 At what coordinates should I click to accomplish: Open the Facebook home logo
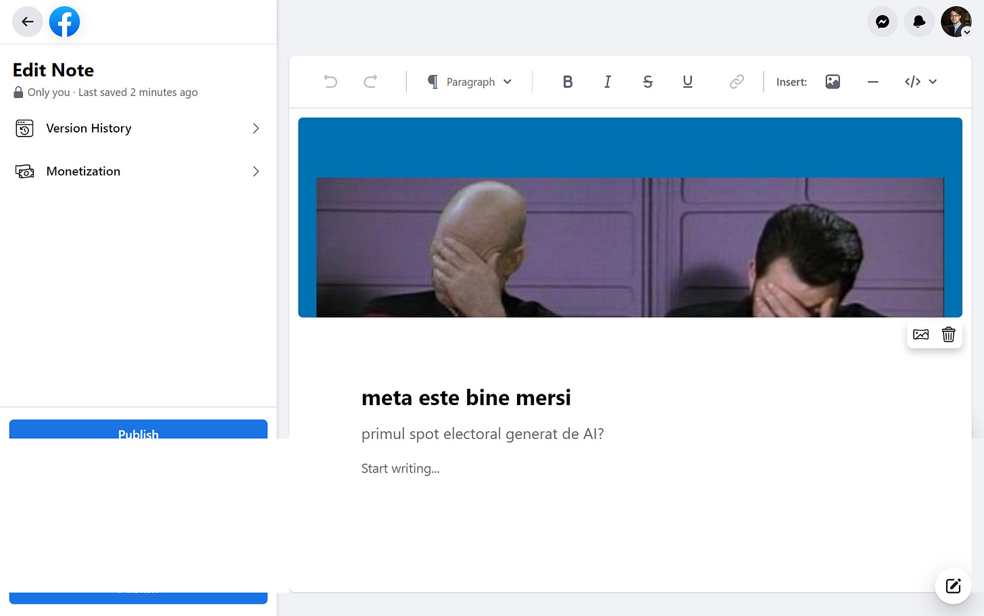[x=64, y=22]
